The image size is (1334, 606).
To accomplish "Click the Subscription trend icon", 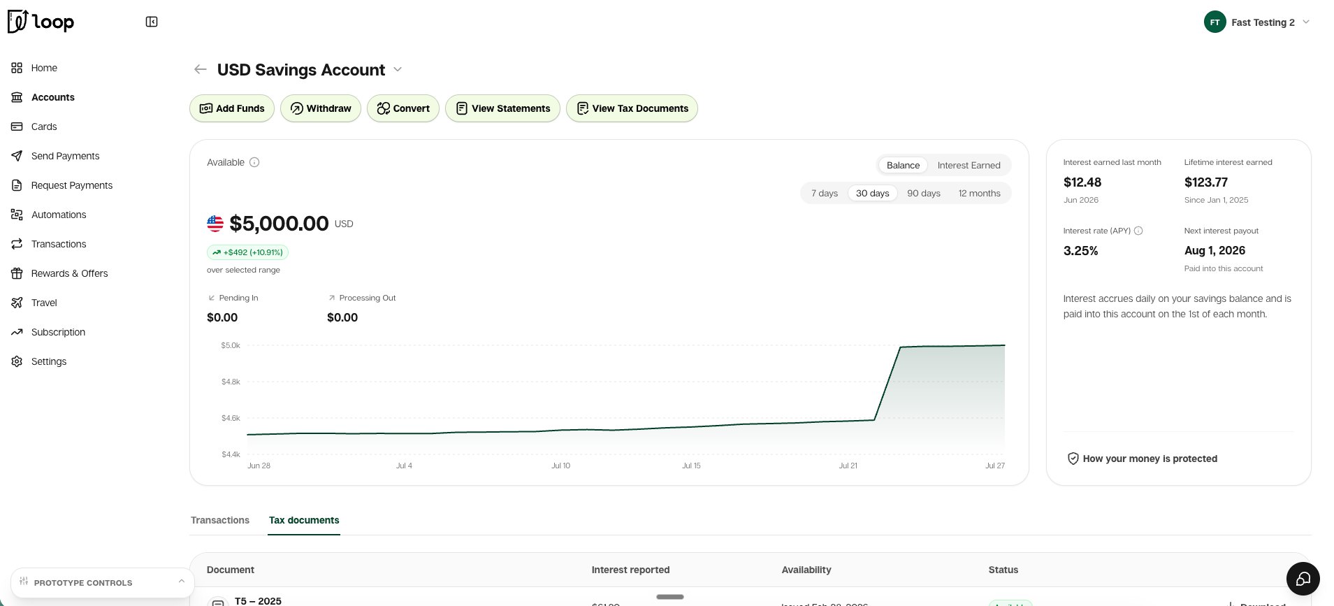I will coord(17,332).
